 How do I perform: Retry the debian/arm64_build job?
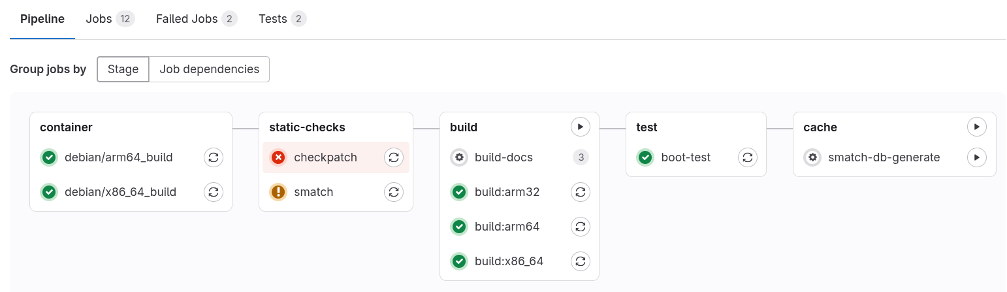214,157
